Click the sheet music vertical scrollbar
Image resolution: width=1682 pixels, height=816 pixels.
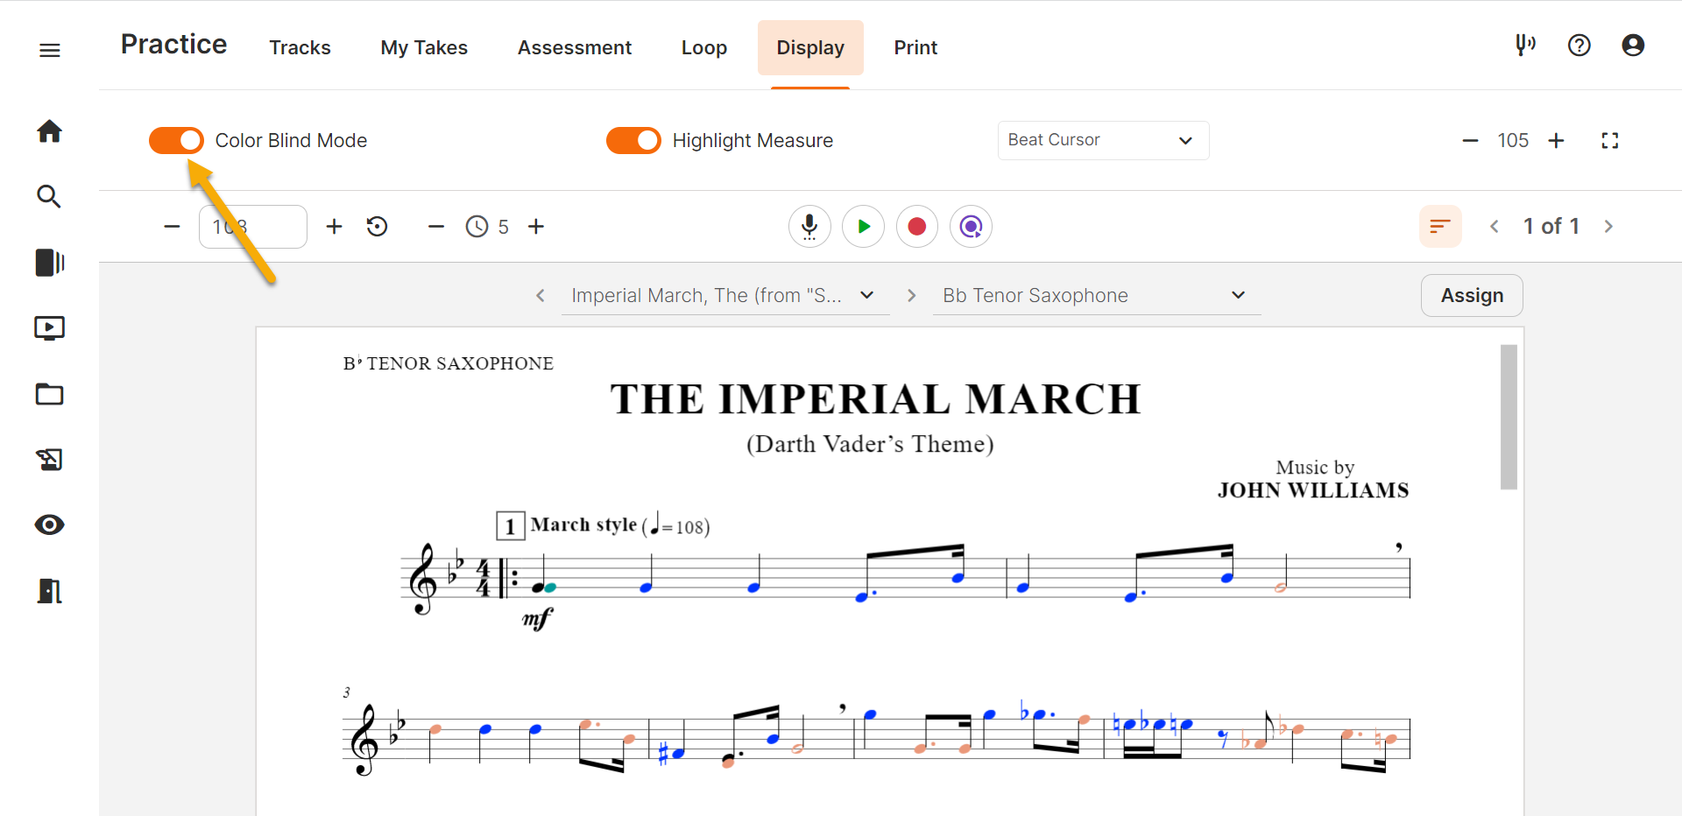click(1509, 417)
